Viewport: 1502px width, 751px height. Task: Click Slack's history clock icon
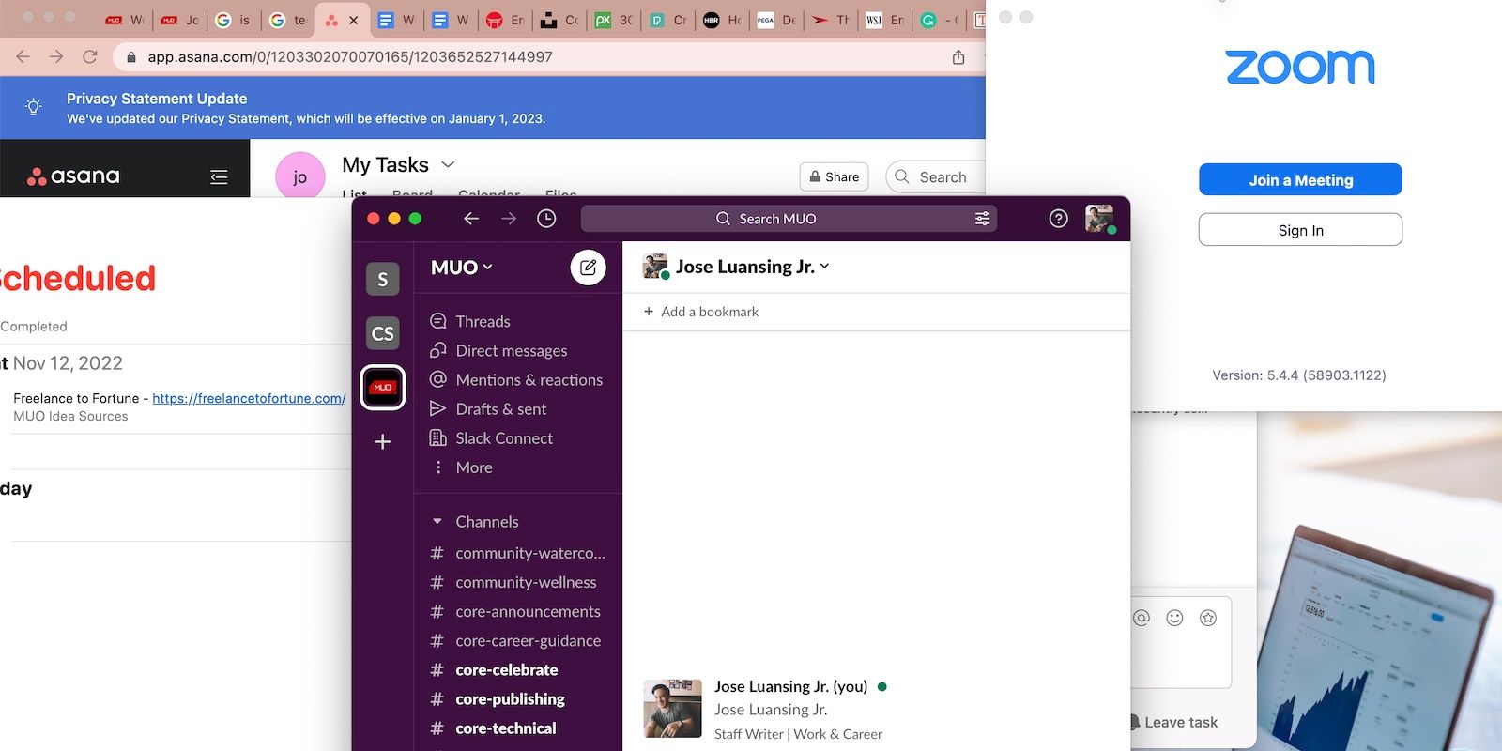pyautogui.click(x=546, y=219)
